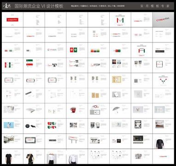The width and height of the screenshot is (176, 166).
Task: Select the gray umbrella mockup
Action: (116, 110)
